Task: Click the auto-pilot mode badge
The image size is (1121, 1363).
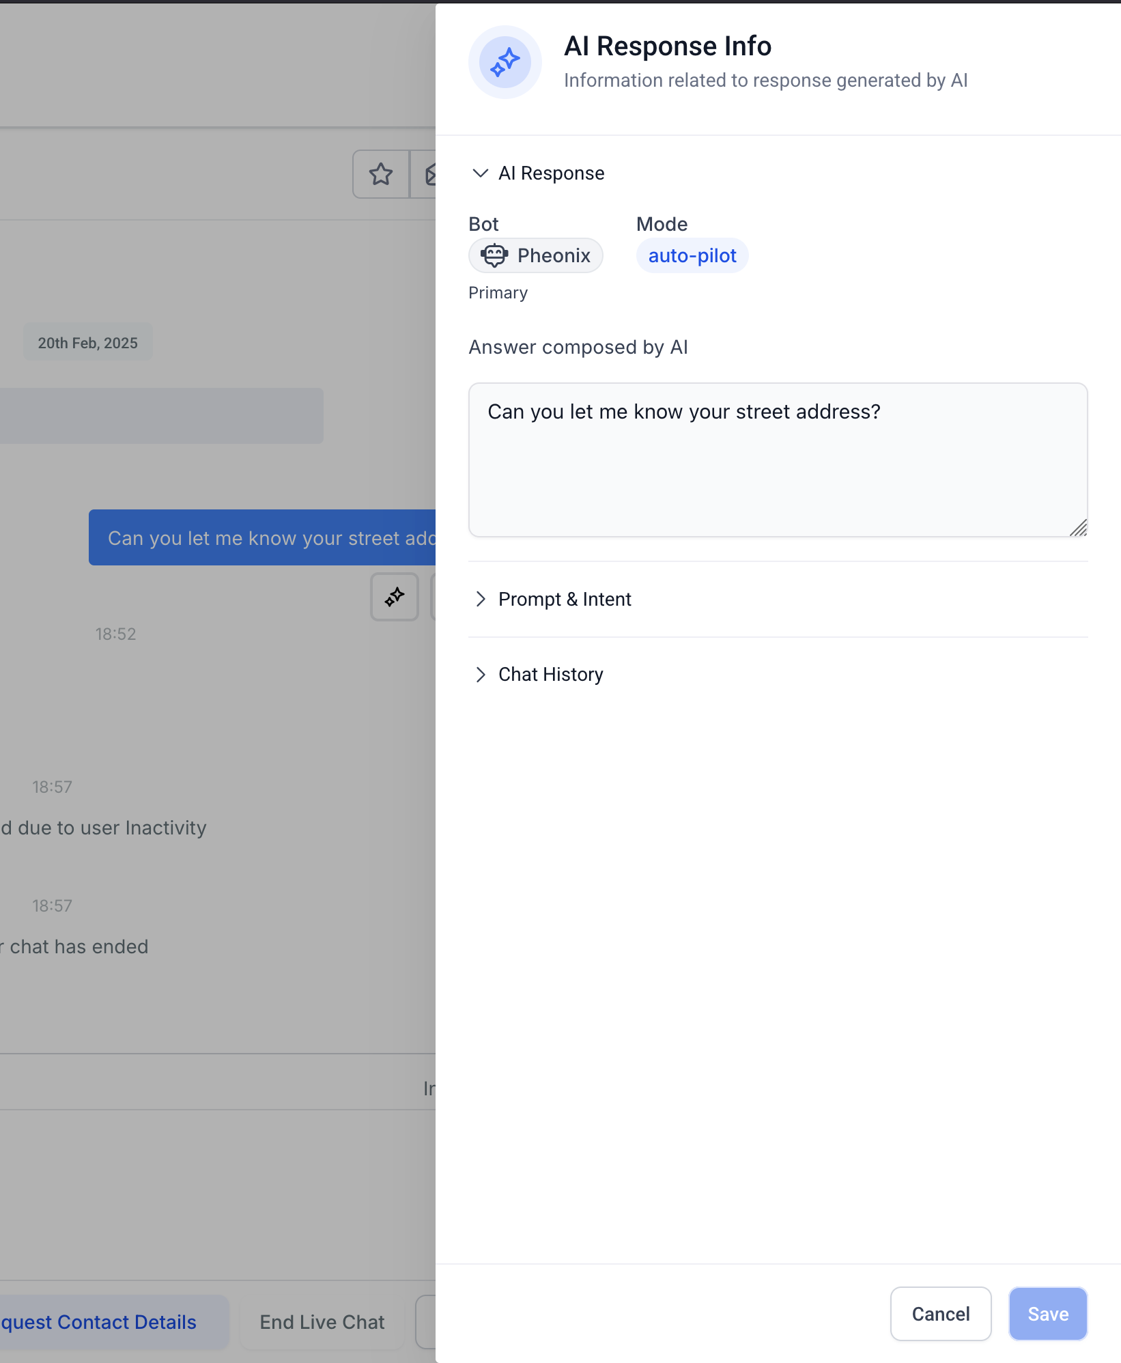Action: [692, 255]
